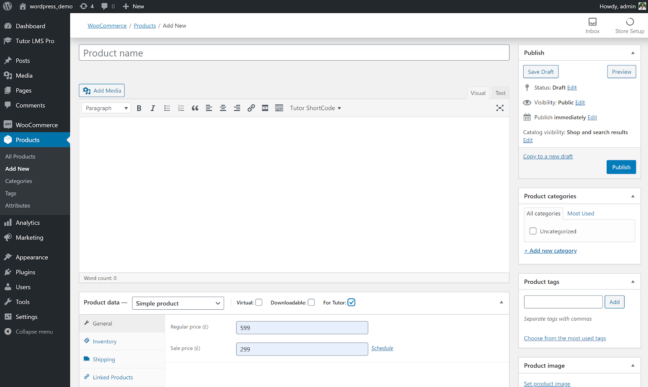The height and width of the screenshot is (387, 648).
Task: Open the WooCommerce breadcrumb link
Action: (107, 26)
